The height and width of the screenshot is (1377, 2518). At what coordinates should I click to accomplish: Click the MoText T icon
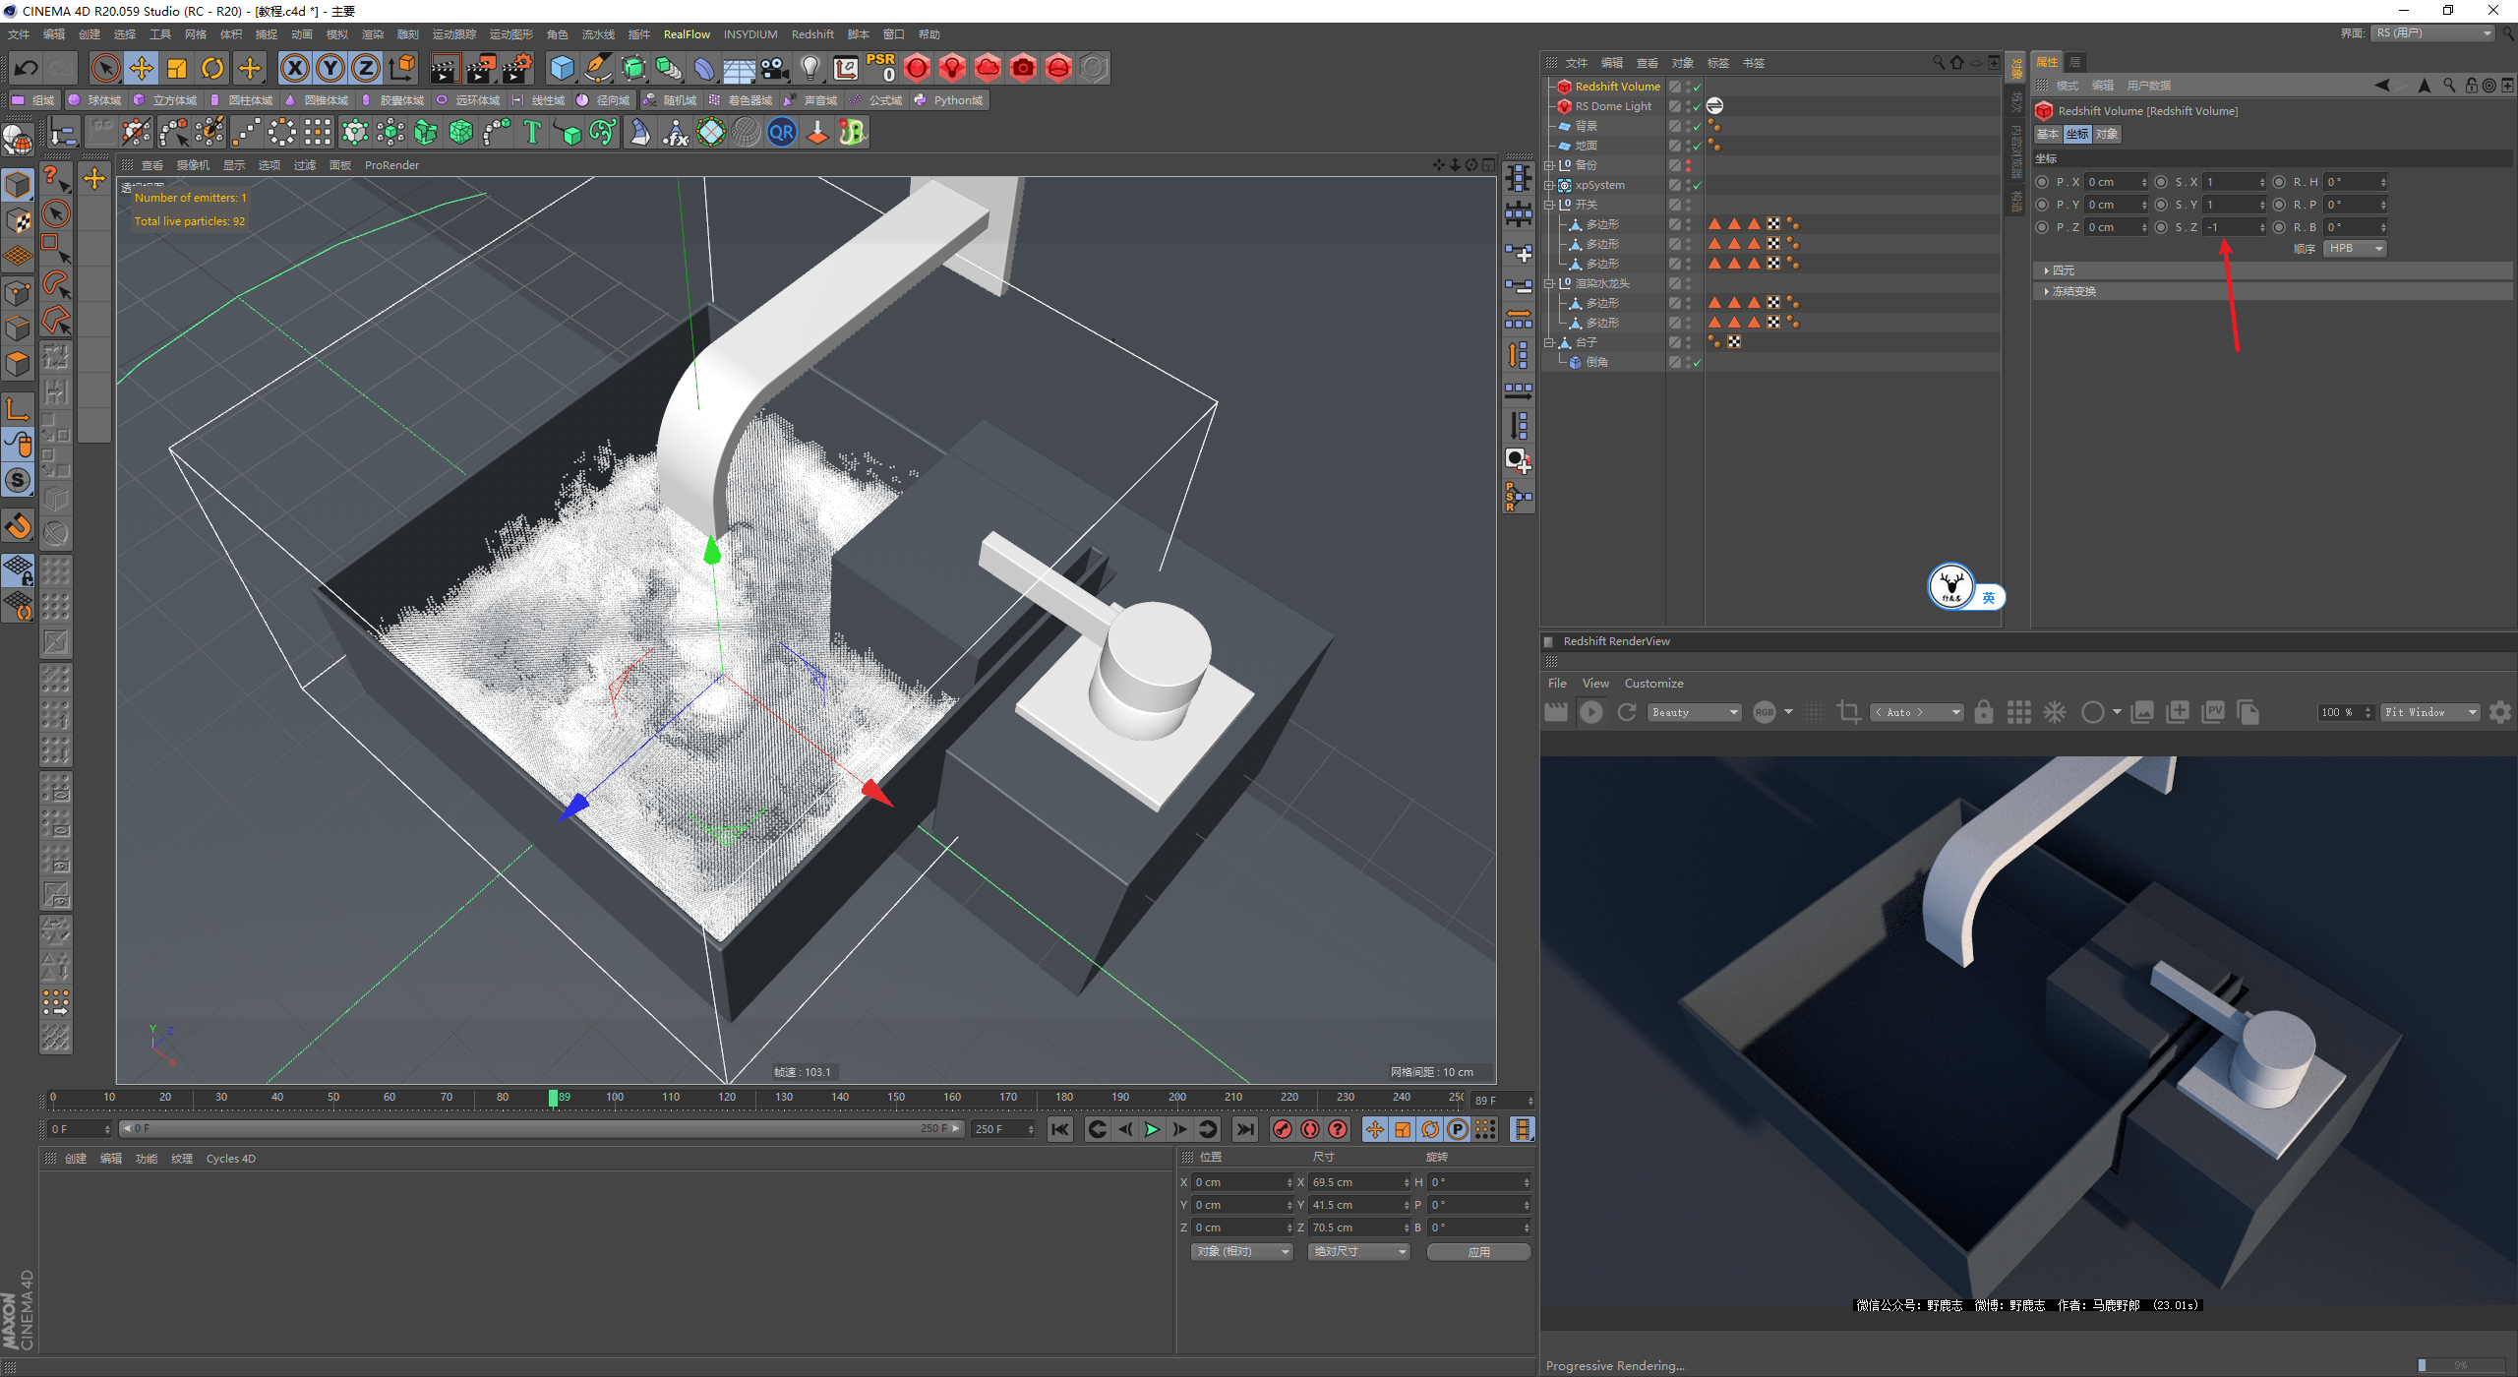532,132
